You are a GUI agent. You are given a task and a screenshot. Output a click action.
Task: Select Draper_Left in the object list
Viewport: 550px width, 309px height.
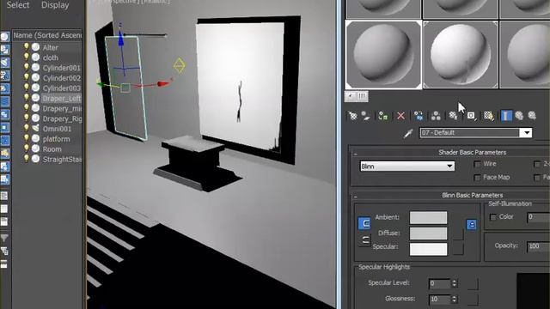[x=61, y=99]
